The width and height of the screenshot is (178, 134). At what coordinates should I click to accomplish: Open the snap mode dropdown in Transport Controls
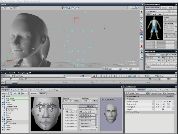(x=167, y=76)
